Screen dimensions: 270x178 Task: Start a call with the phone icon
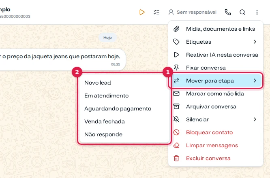click(228, 12)
